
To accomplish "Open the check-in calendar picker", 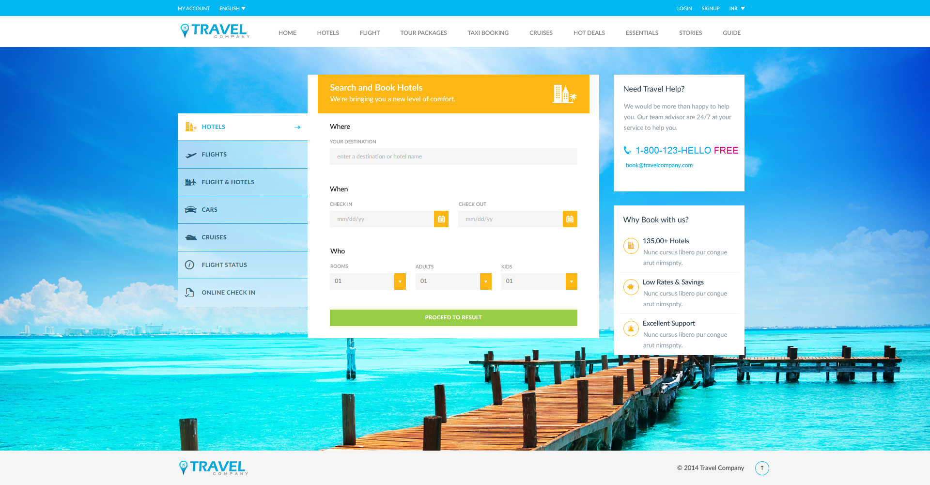I will click(x=441, y=219).
